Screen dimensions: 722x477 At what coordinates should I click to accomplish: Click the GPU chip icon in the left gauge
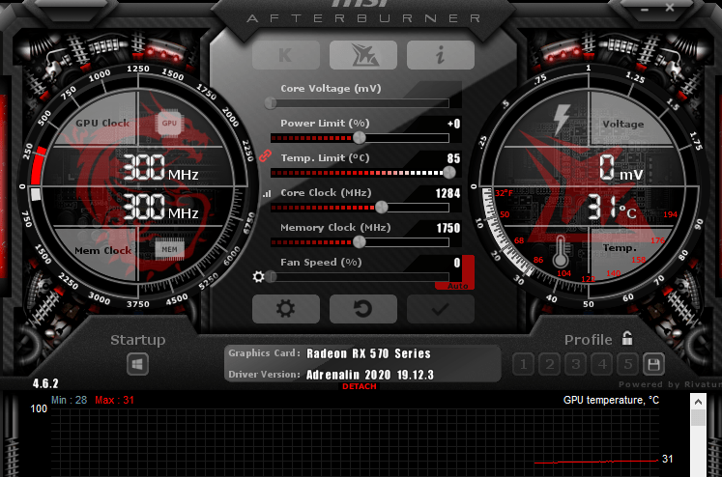point(169,124)
